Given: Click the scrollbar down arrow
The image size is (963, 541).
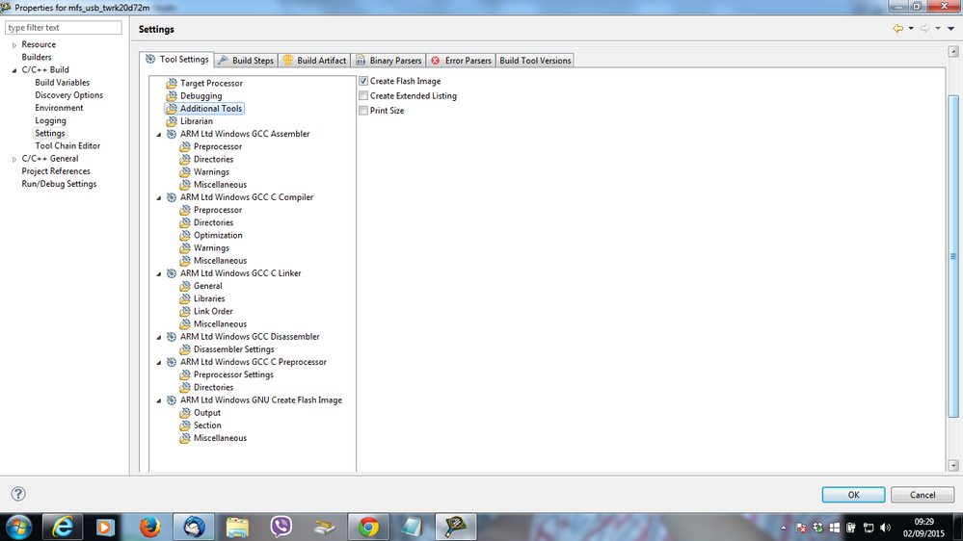Looking at the screenshot, I should 953,466.
